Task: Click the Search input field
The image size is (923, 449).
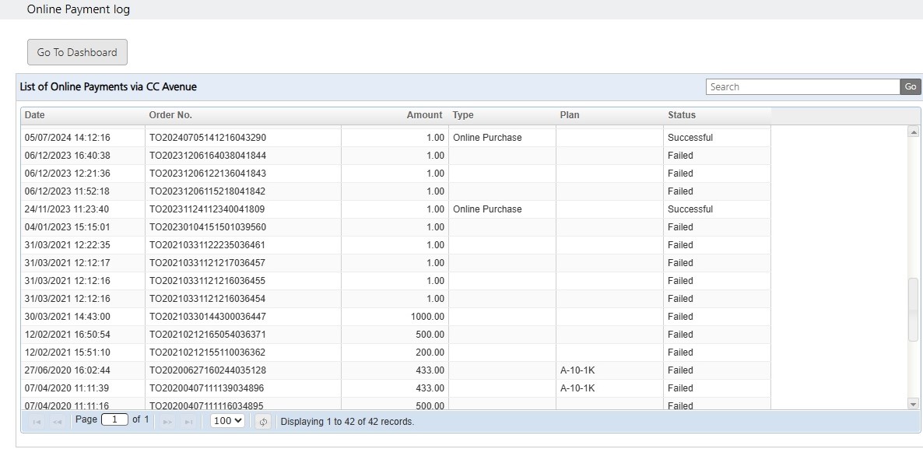Action: tap(803, 86)
